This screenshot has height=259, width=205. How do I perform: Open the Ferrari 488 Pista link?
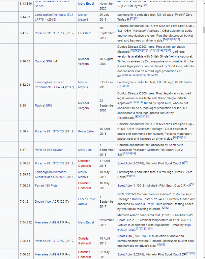pos(46,186)
